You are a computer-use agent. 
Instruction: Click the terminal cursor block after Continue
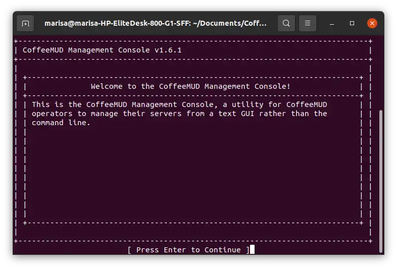tap(252, 250)
